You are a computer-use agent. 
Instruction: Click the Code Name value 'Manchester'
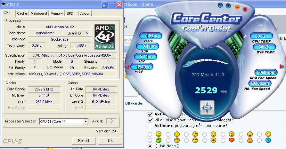pyautogui.click(x=45, y=33)
